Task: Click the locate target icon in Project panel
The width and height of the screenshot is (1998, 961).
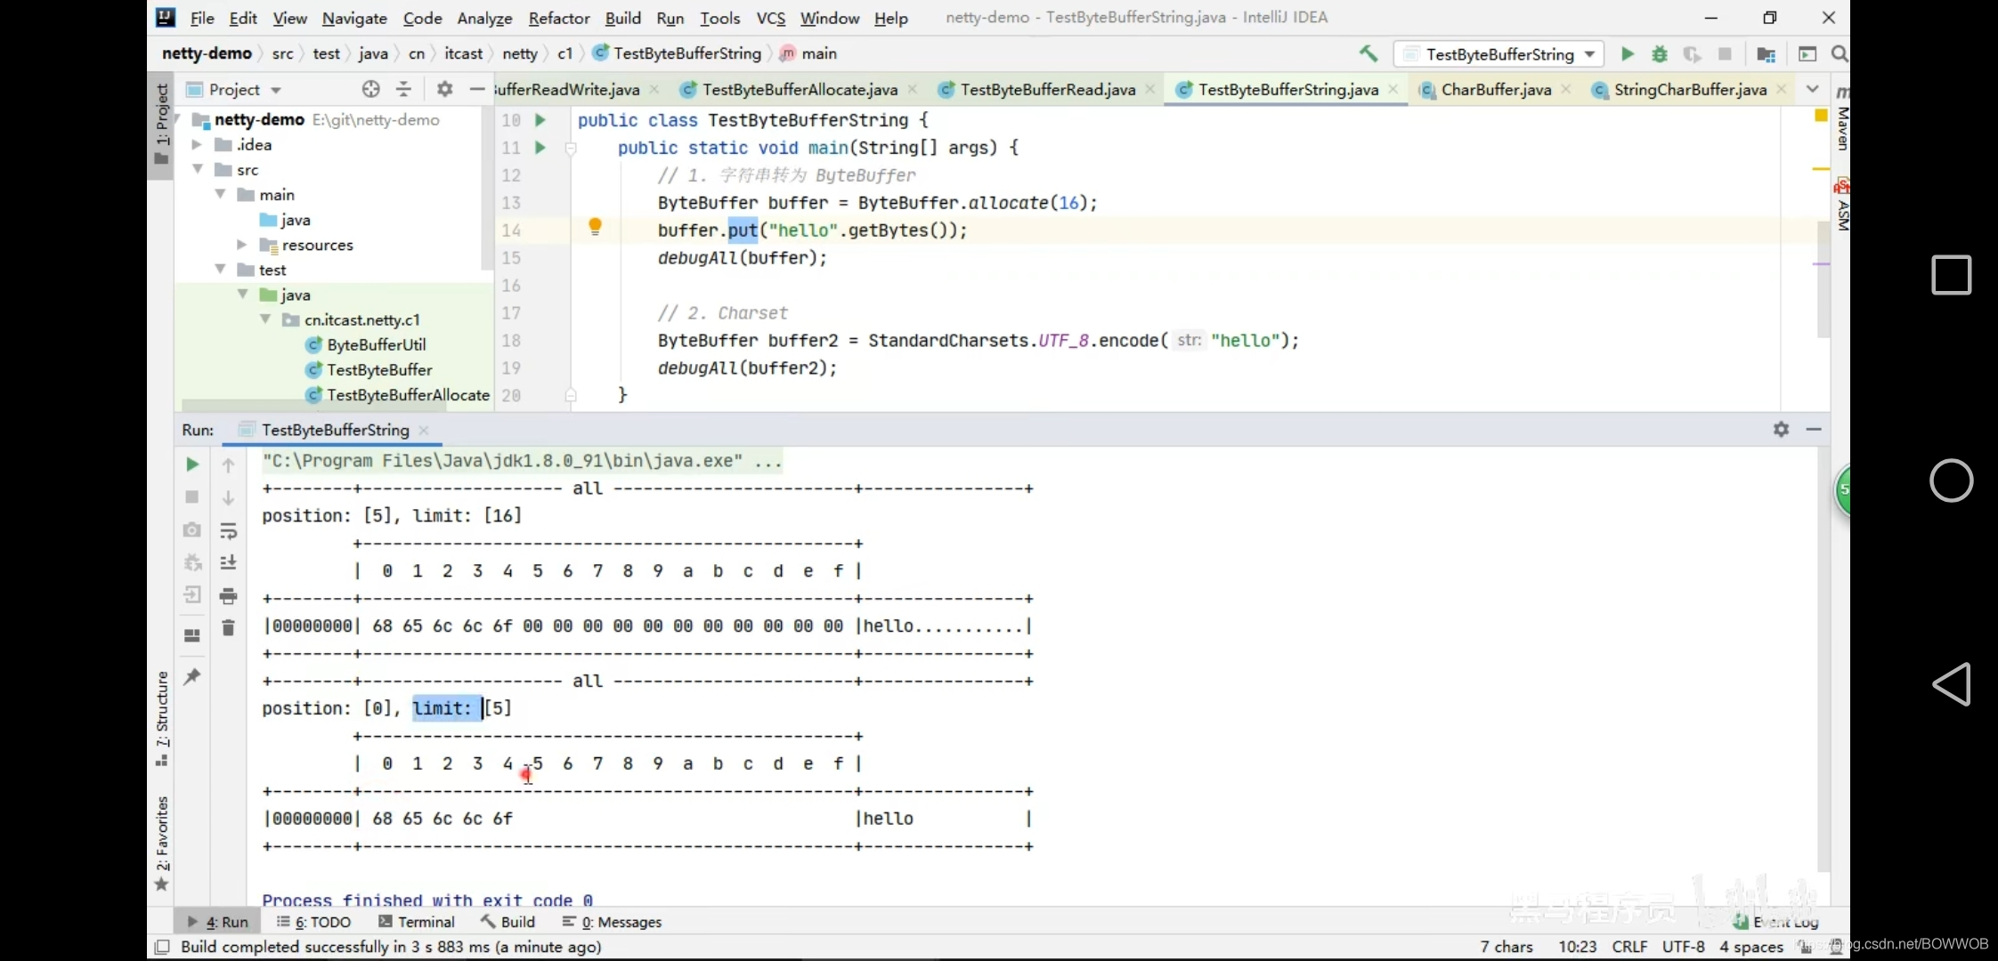Action: tap(371, 89)
